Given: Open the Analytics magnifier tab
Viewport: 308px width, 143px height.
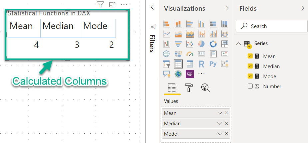Looking at the screenshot, I should pyautogui.click(x=205, y=88).
